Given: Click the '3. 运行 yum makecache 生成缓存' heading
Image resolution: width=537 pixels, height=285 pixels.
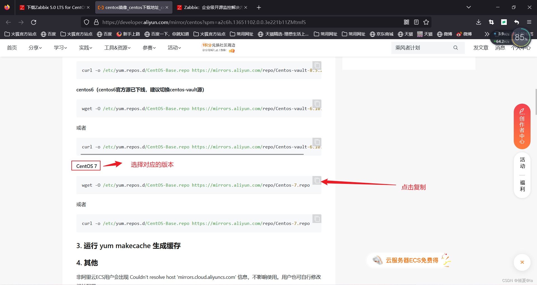Looking at the screenshot, I should coord(129,246).
